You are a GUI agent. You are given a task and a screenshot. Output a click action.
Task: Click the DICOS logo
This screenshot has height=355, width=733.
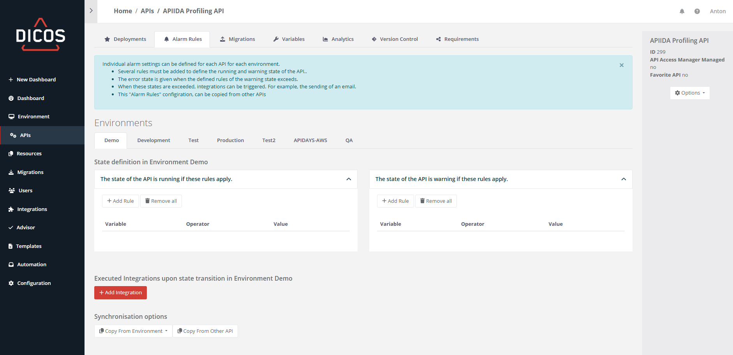click(41, 35)
